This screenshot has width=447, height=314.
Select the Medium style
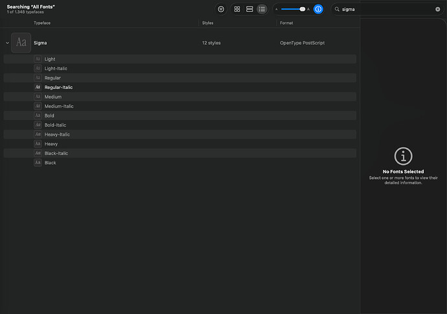[x=180, y=97]
